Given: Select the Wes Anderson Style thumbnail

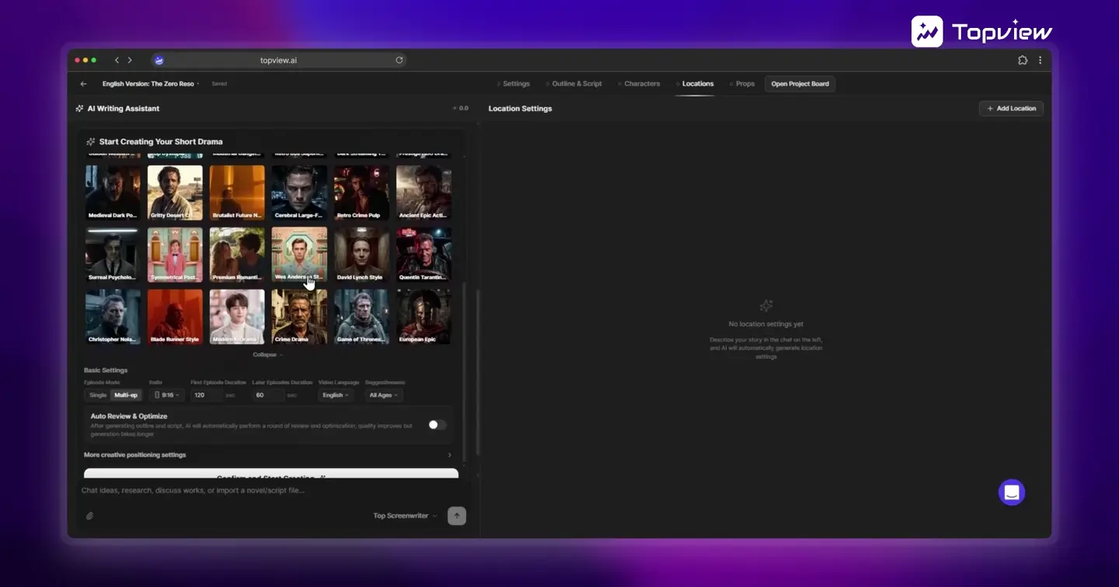Looking at the screenshot, I should (x=299, y=255).
